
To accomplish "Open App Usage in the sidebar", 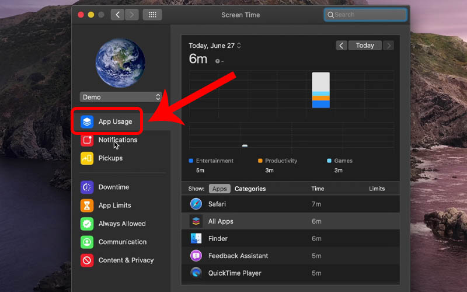I will pos(114,121).
